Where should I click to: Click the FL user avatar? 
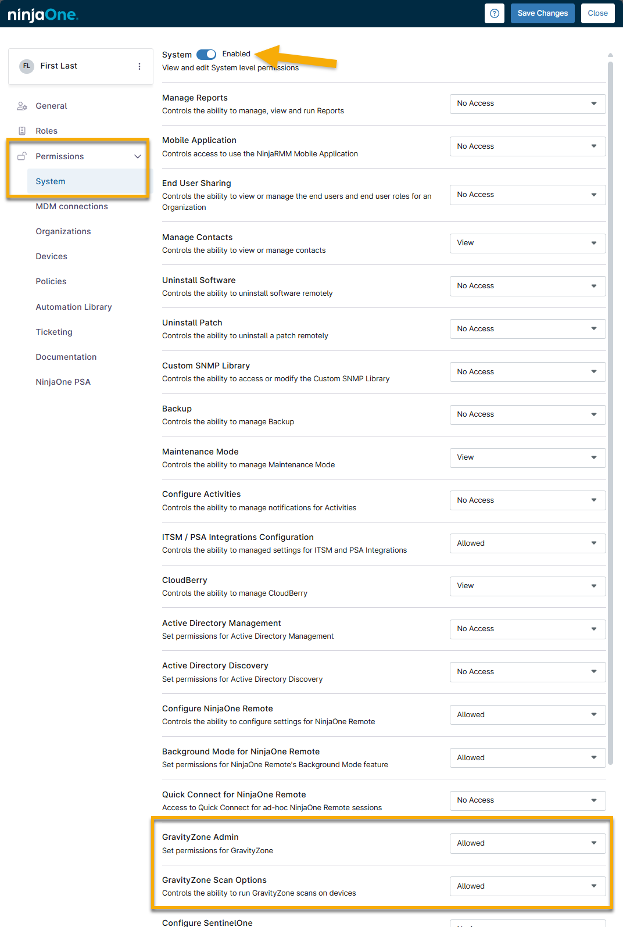[x=27, y=66]
